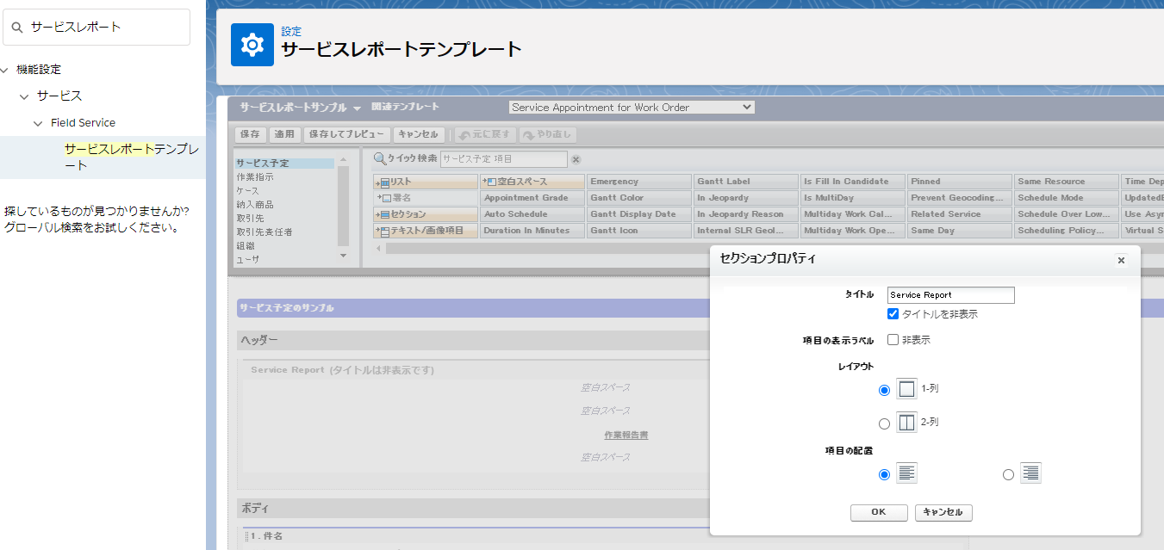The image size is (1164, 550).
Task: Click the left-align field placement icon
Action: [x=906, y=473]
